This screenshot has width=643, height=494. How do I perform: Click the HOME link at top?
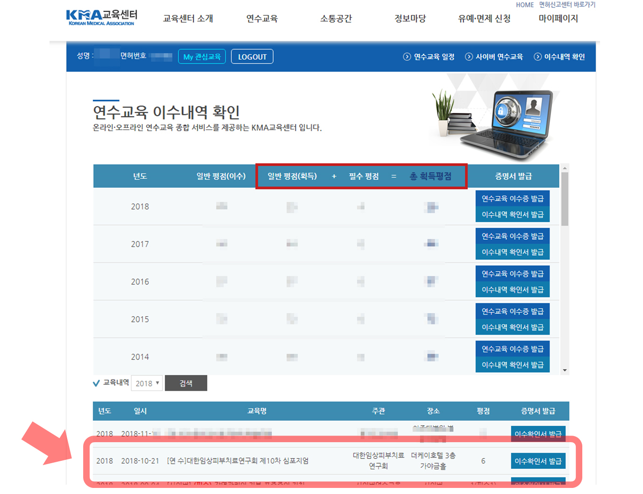coord(524,5)
